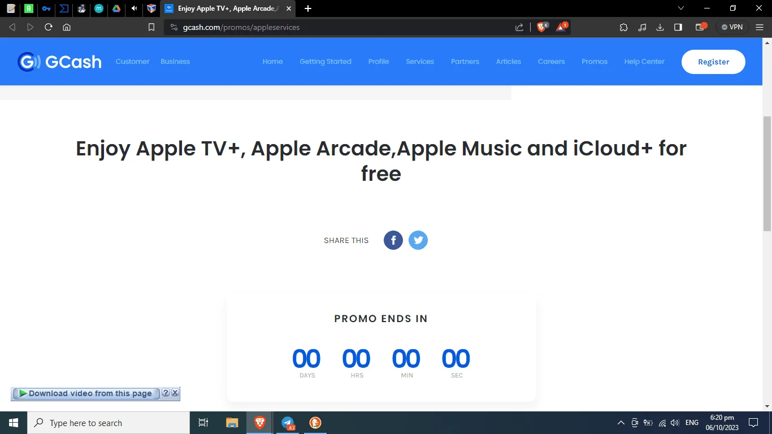Screen dimensions: 772x434
Task: Share this page from the address bar
Action: click(x=519, y=27)
